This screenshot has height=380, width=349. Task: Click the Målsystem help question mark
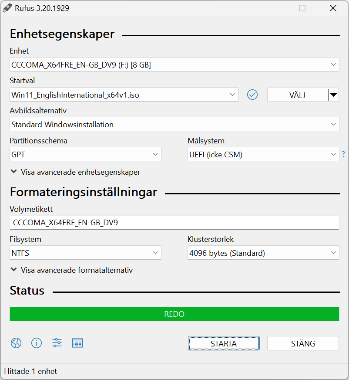click(x=343, y=154)
